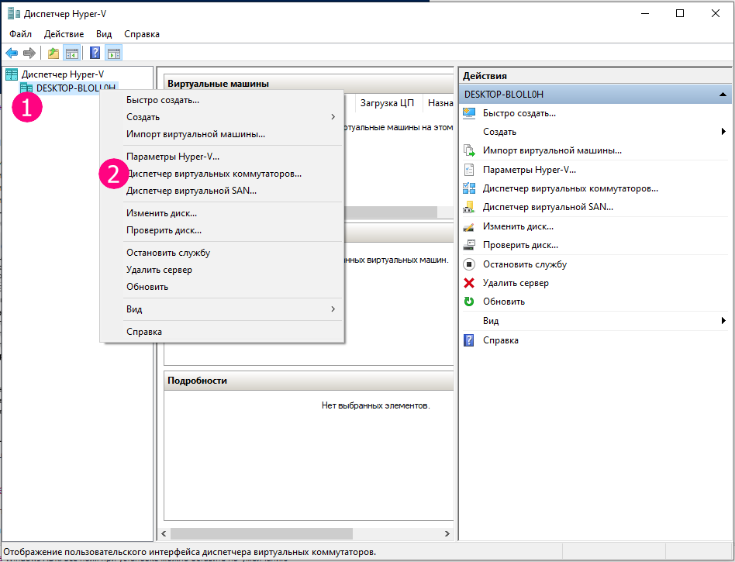Click Диспетчер виртуальной SAN... in Actions pane
The width and height of the screenshot is (735, 562).
[548, 207]
